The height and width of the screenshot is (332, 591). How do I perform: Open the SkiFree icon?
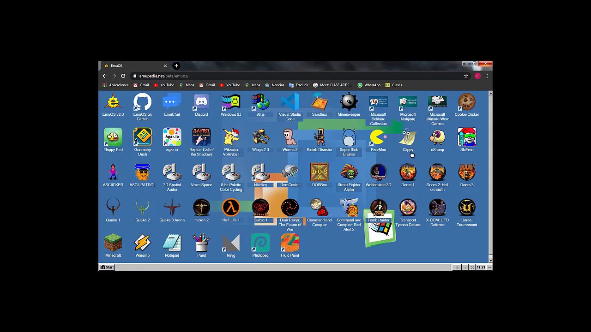click(x=467, y=140)
